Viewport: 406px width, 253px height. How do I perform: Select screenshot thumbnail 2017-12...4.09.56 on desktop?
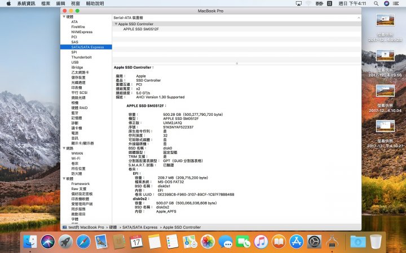(x=385, y=56)
